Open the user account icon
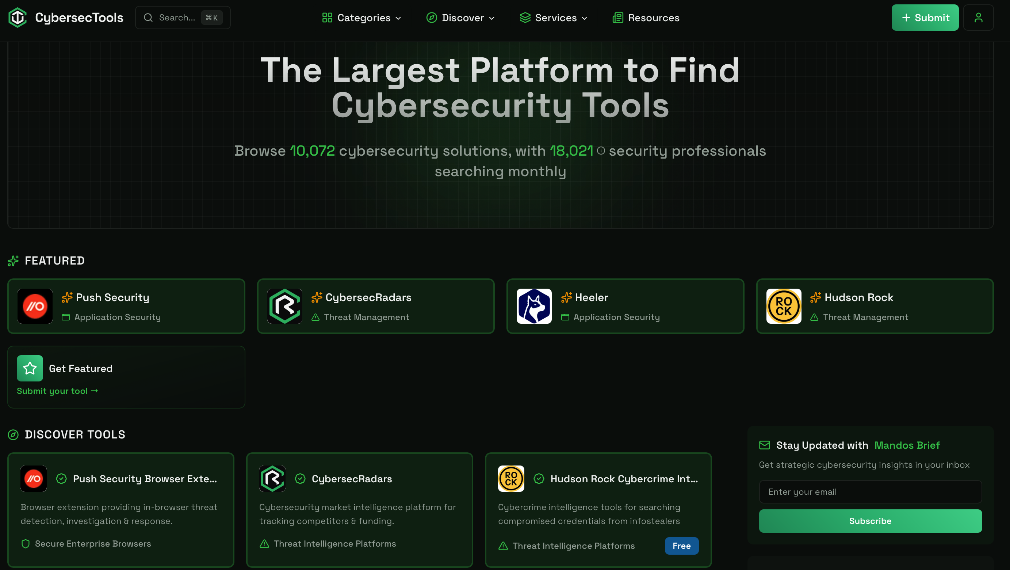The image size is (1010, 570). coord(978,18)
